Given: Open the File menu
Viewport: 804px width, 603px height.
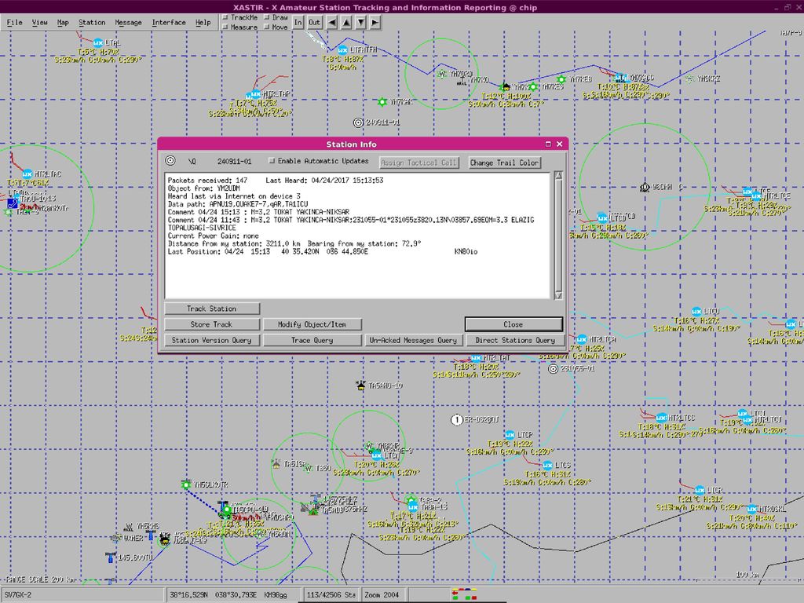Looking at the screenshot, I should coord(14,23).
